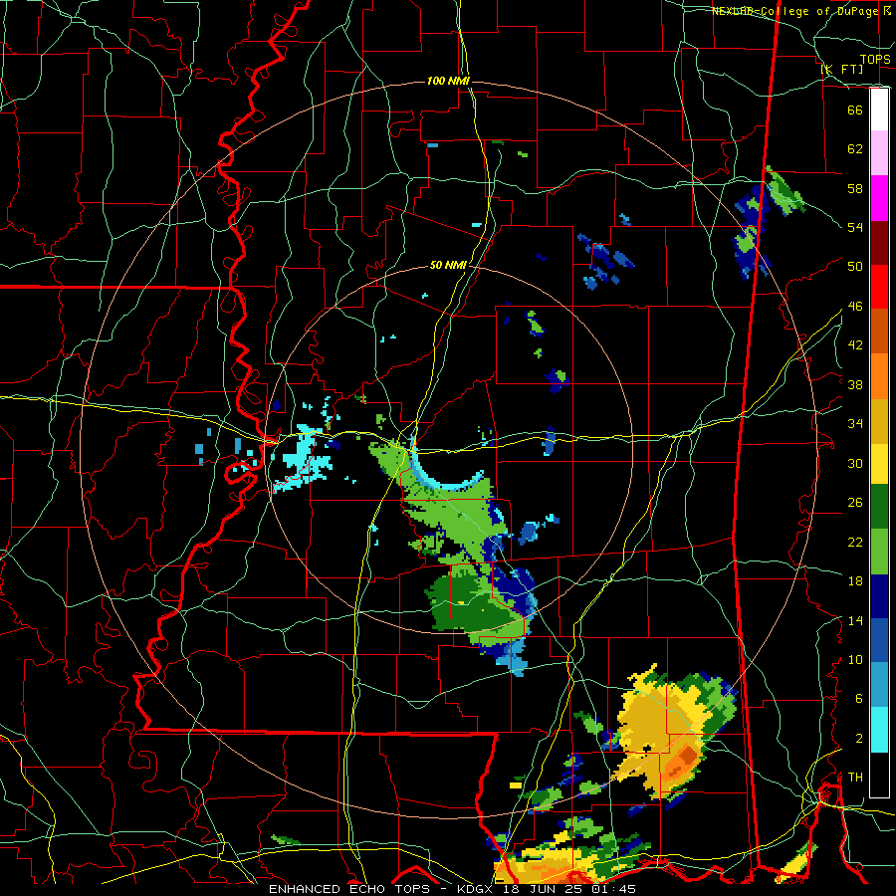Click legend value 46
This screenshot has height=896, width=896.
coord(855,307)
